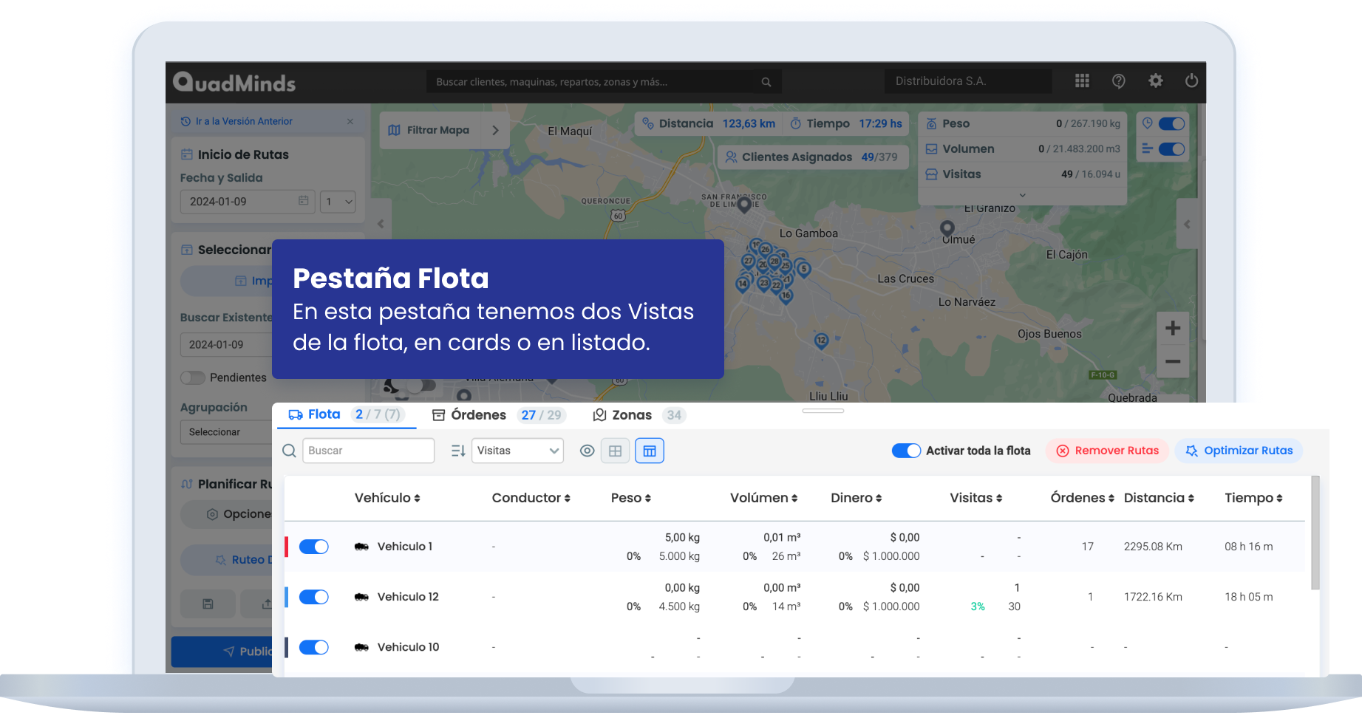This screenshot has width=1362, height=718.
Task: Toggle the switch for Vehiculo 12
Action: point(314,596)
